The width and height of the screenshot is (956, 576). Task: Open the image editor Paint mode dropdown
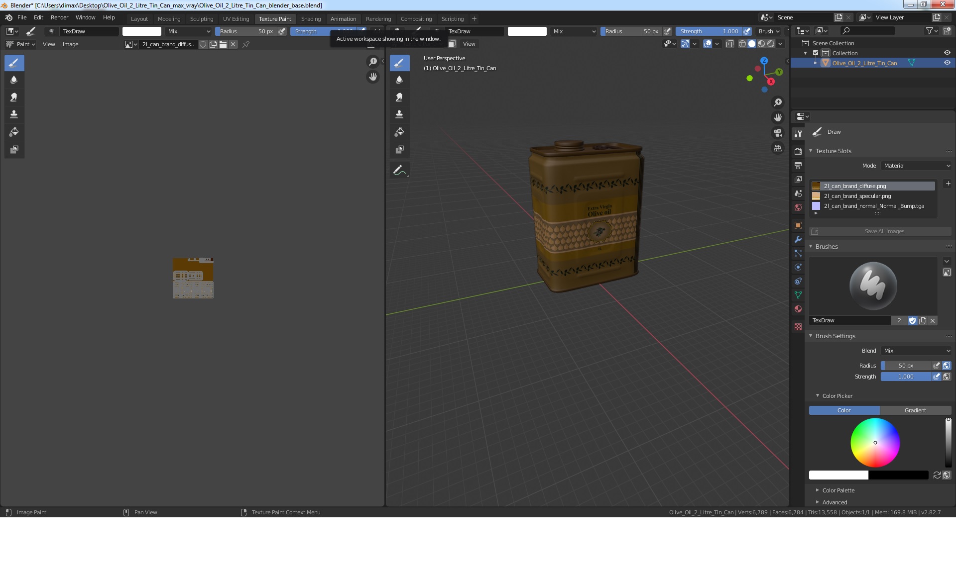(21, 44)
